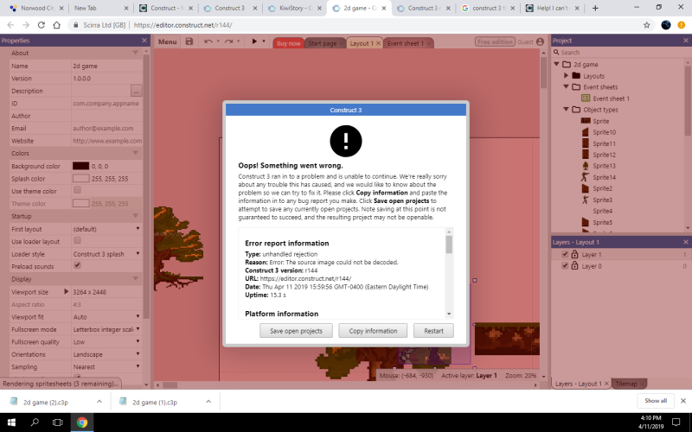
Task: Open Windows Start menu
Action: tap(11, 422)
